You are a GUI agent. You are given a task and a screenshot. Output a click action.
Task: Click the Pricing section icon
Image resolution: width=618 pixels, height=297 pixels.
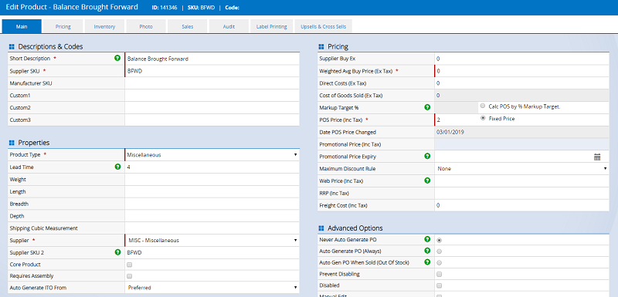[x=321, y=47]
